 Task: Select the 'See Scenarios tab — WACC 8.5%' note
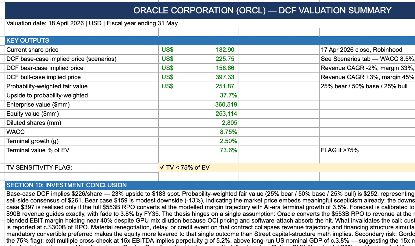pyautogui.click(x=368, y=59)
